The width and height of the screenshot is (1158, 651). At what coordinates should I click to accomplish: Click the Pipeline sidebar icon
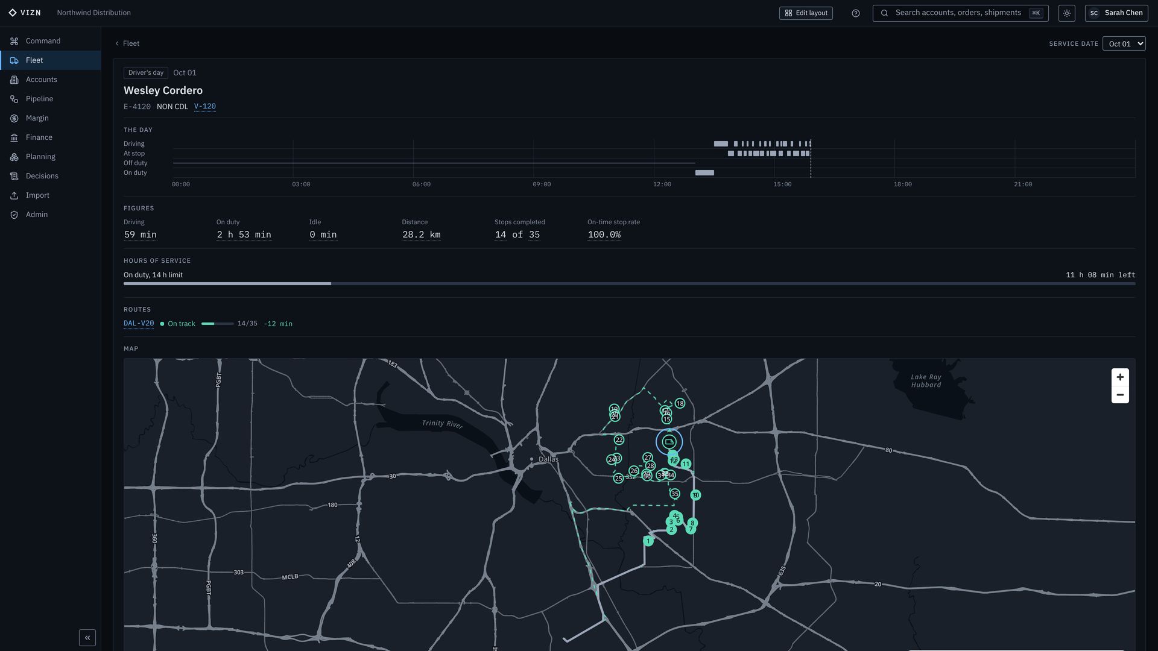pyautogui.click(x=14, y=99)
